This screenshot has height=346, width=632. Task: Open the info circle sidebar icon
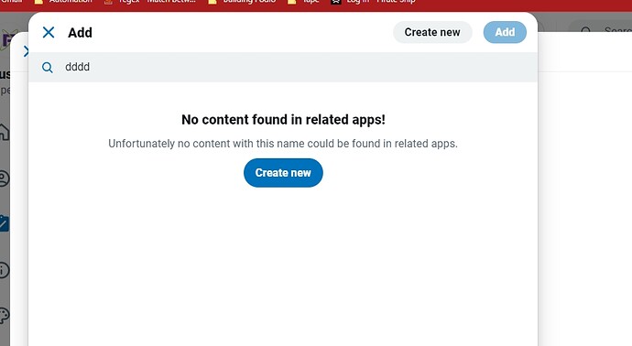[x=4, y=270]
